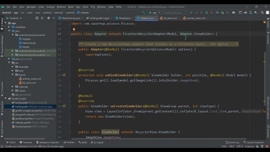This screenshot has width=270, height=152.
Task: Click the locate target icon in Project panel
Action: pyautogui.click(x=37, y=18)
